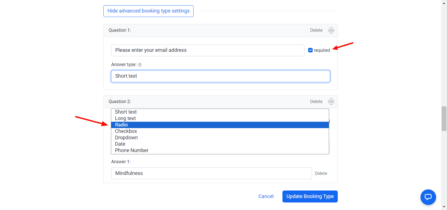This screenshot has width=447, height=210.
Task: Select Date from the answer type list
Action: tap(120, 144)
